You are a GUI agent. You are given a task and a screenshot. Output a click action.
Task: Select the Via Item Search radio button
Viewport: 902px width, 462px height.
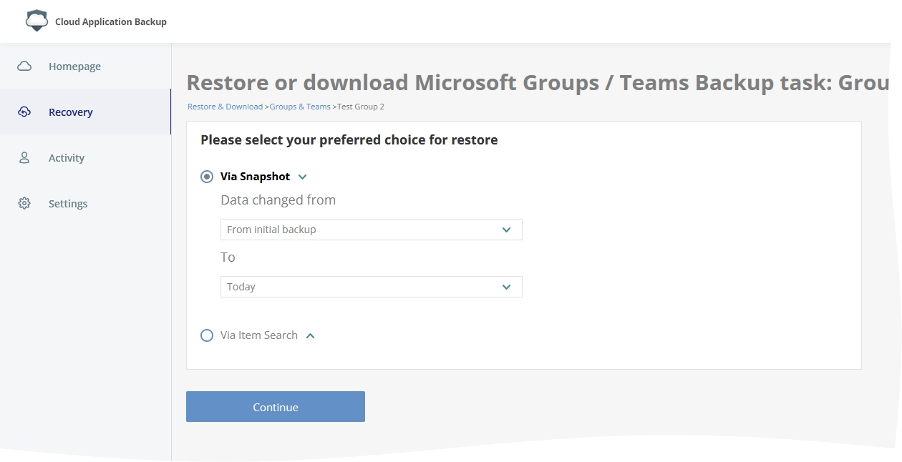tap(207, 335)
